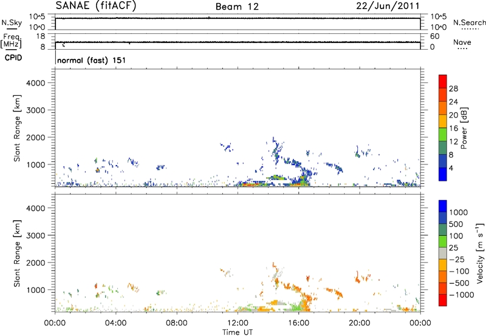Screen dimensions: 486x336
Task: Click the 2000 tick of the velocity panel
Action: coord(35,263)
